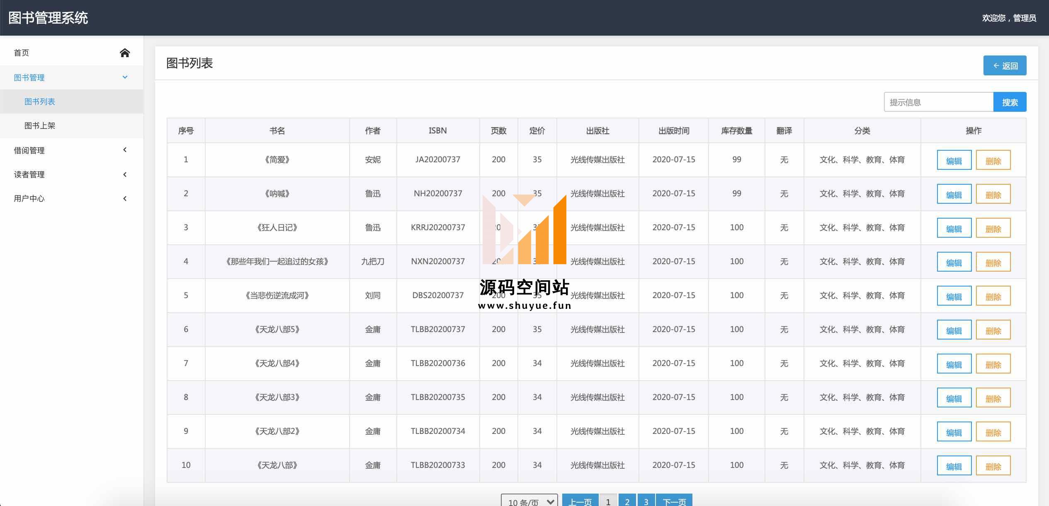Click ISBN cell NH20200737
The width and height of the screenshot is (1049, 506).
(x=438, y=193)
